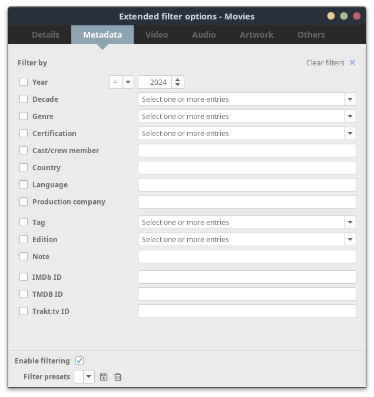This screenshot has width=374, height=397.
Task: Click the green maximize window button
Action: (x=344, y=16)
